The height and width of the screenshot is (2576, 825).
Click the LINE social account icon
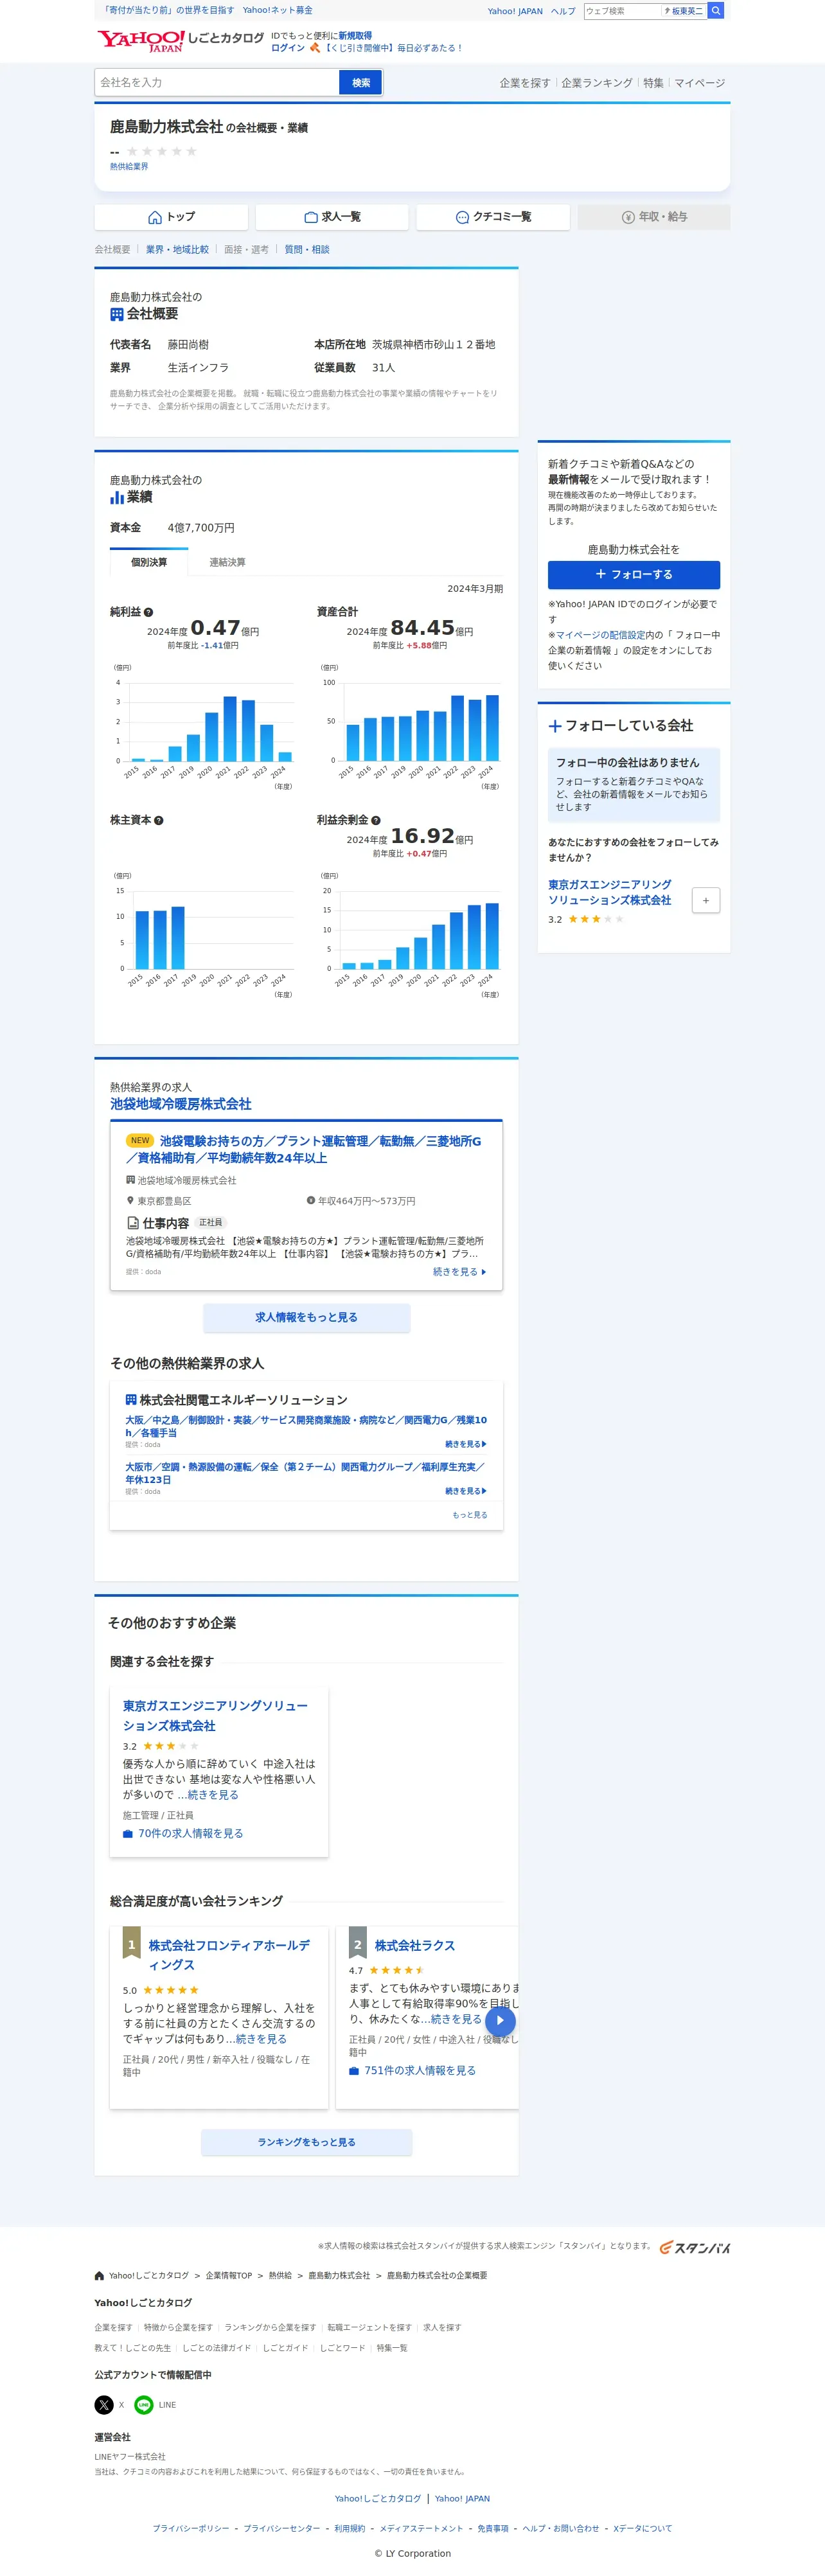[144, 2405]
